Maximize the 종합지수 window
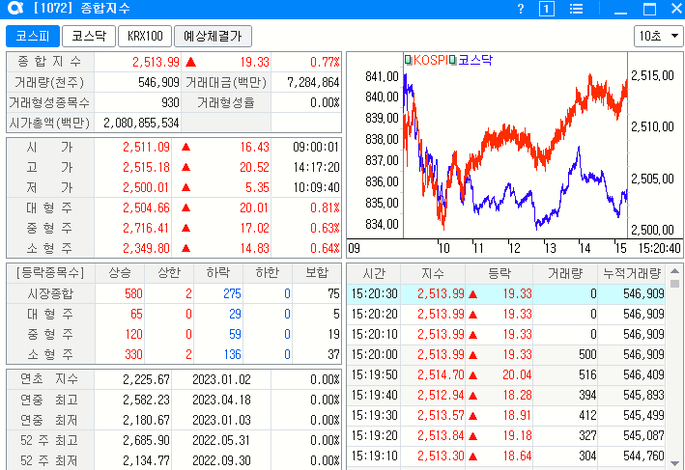 [x=649, y=9]
